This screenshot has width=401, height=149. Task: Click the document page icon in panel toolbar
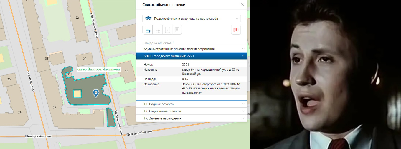click(177, 30)
